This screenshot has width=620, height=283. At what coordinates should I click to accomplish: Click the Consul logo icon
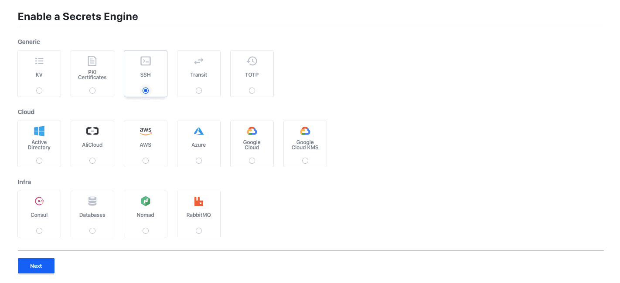pyautogui.click(x=39, y=201)
